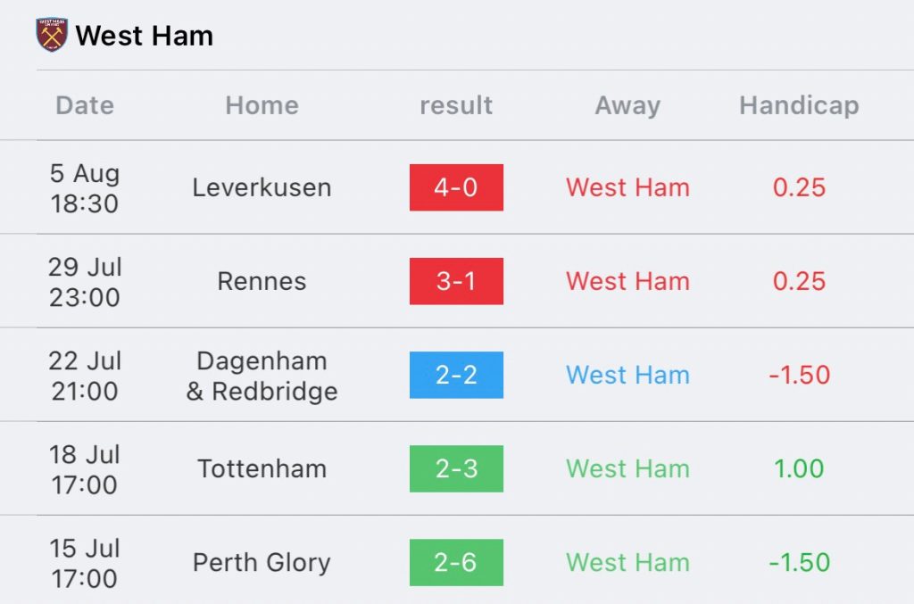Screen dimensions: 914x604
Task: Select the Handicap column header
Action: [x=799, y=106]
